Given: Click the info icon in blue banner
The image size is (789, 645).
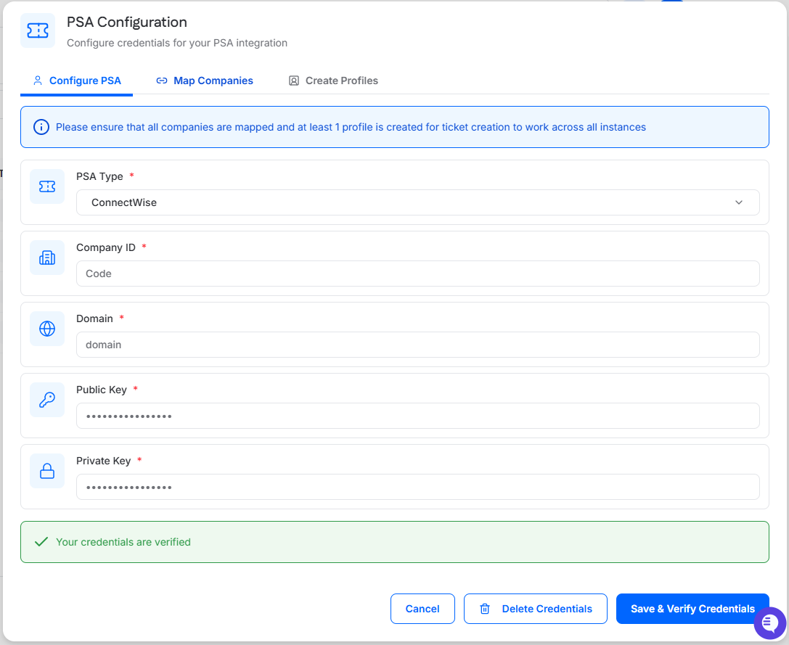Looking at the screenshot, I should click(x=41, y=128).
